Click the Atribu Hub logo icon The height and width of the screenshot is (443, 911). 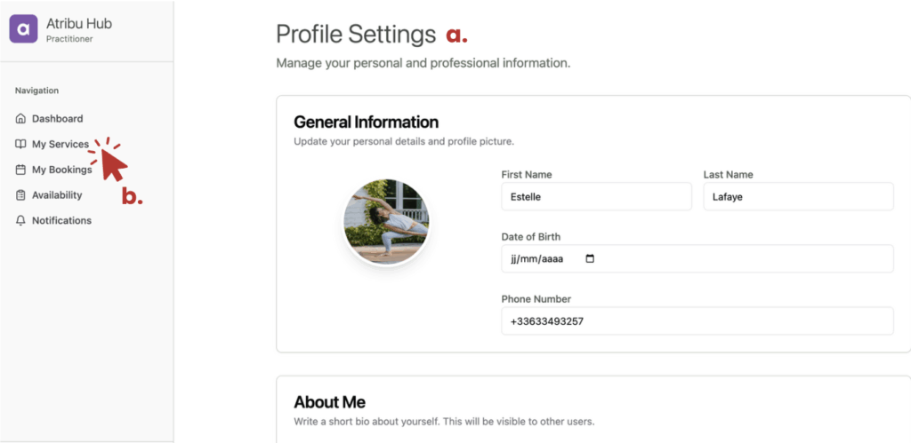[x=23, y=29]
